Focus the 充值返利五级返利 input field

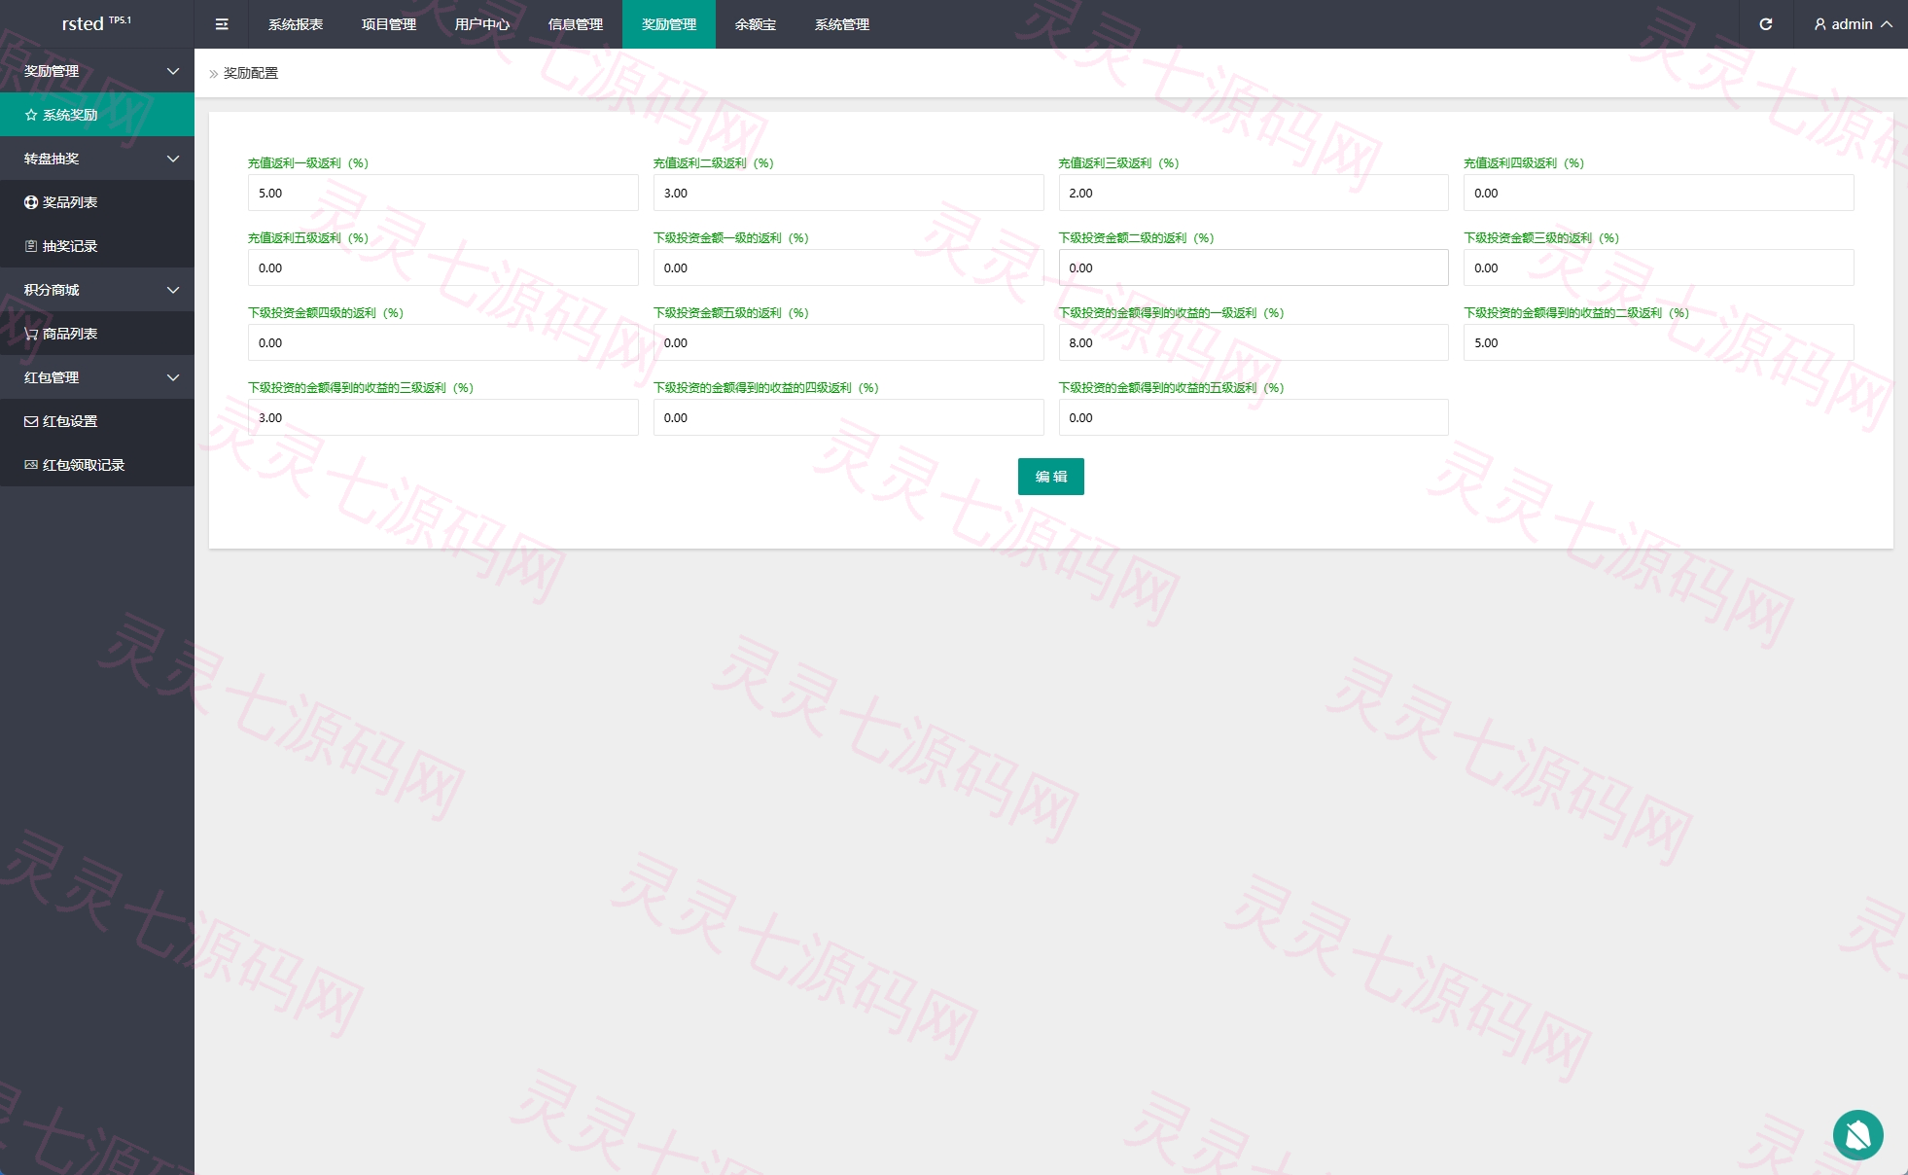[443, 267]
